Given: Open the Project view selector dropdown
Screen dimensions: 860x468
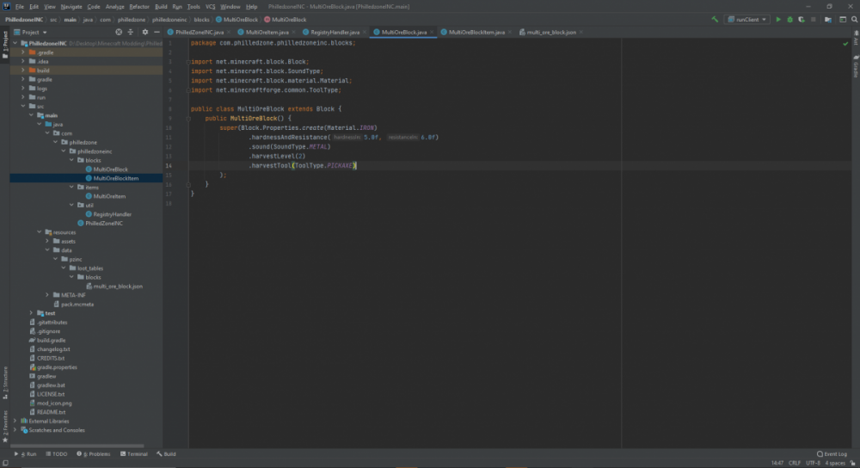Looking at the screenshot, I should pos(30,33).
